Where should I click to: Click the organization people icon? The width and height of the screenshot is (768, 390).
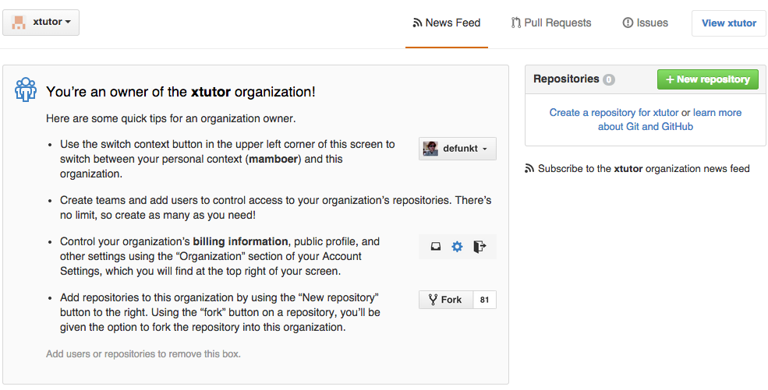(26, 90)
